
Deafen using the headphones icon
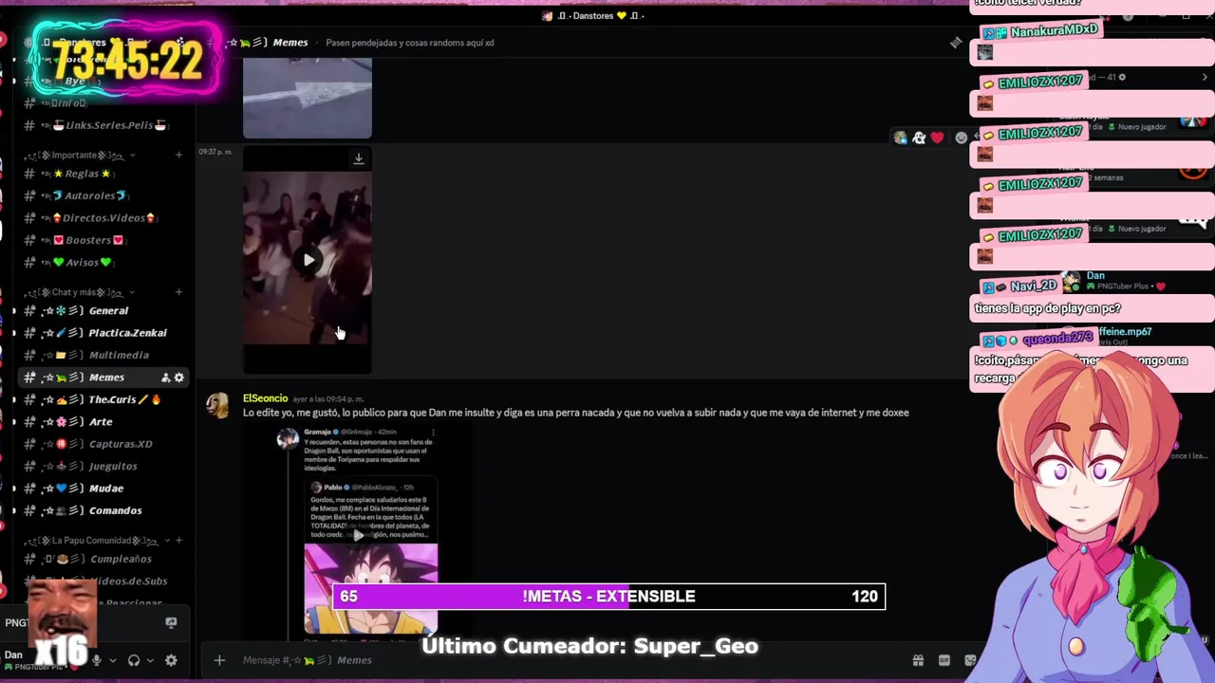point(134,660)
